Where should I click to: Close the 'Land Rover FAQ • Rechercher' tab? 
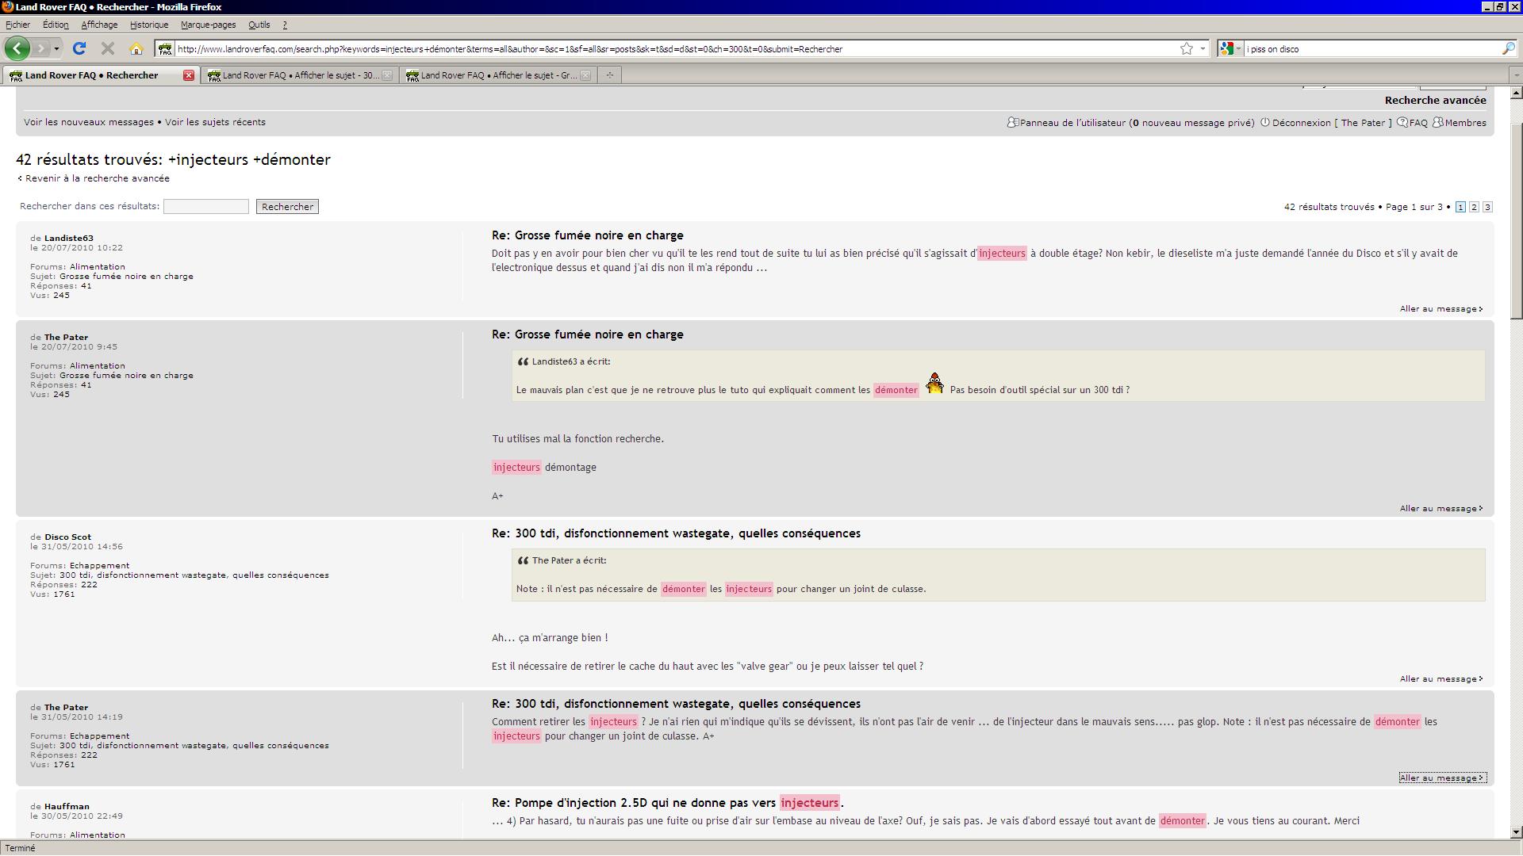click(189, 75)
